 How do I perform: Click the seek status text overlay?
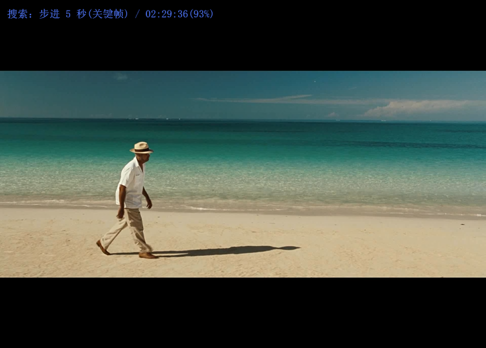pos(110,14)
